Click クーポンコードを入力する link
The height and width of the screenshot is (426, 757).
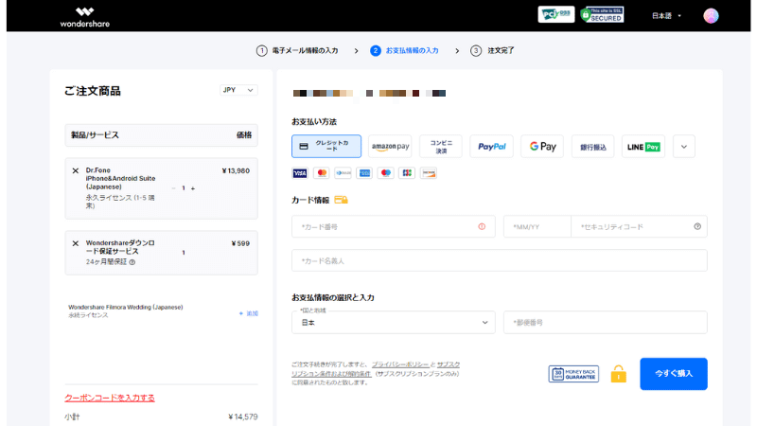(x=110, y=398)
